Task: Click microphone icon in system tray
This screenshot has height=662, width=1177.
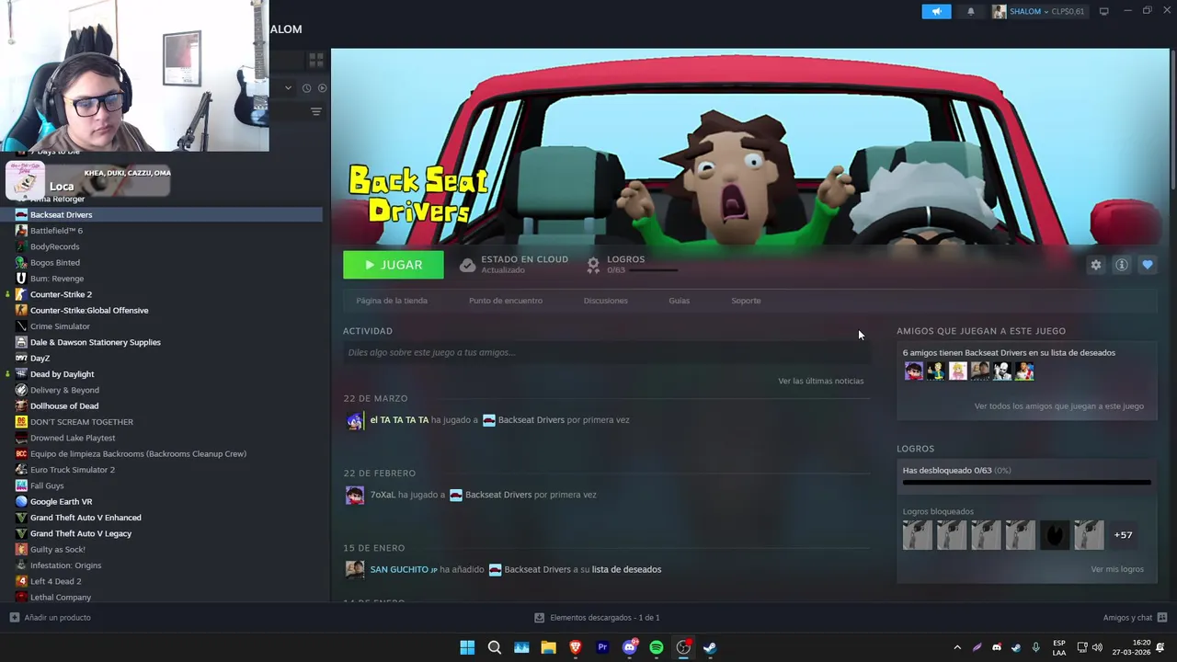Action: click(1035, 647)
